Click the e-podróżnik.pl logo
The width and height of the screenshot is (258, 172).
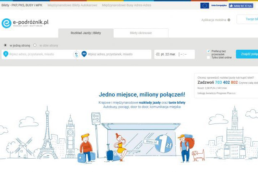(x=25, y=23)
